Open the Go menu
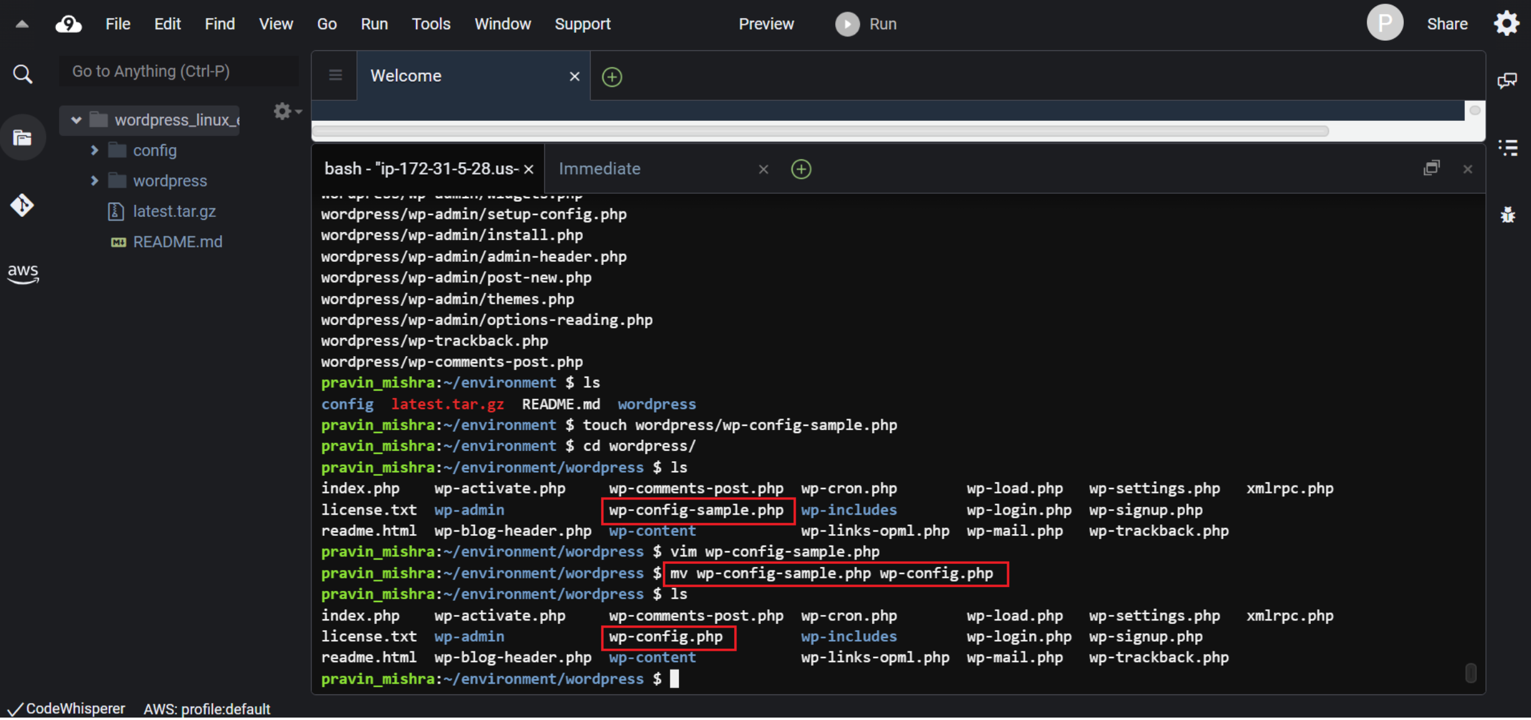This screenshot has height=720, width=1531. click(327, 24)
